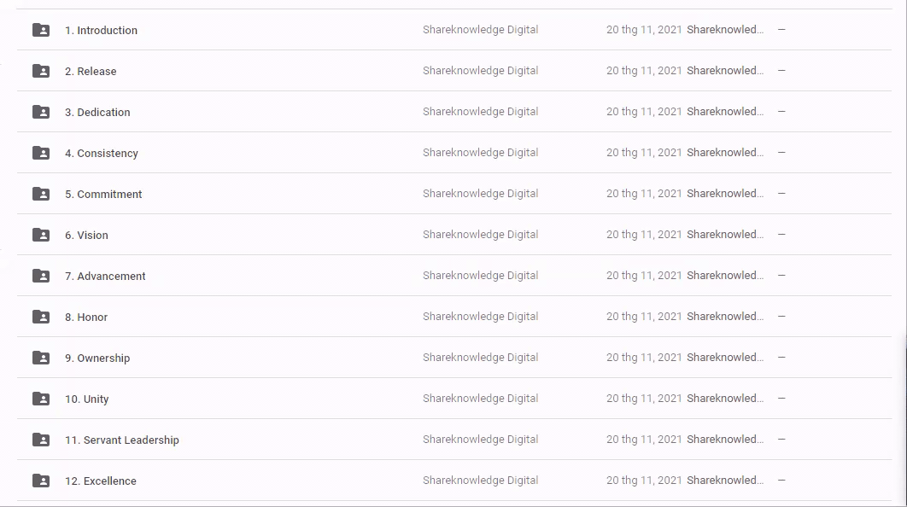Image resolution: width=907 pixels, height=507 pixels.
Task: Click the file size dash in 3. Dedication row
Action: point(781,112)
